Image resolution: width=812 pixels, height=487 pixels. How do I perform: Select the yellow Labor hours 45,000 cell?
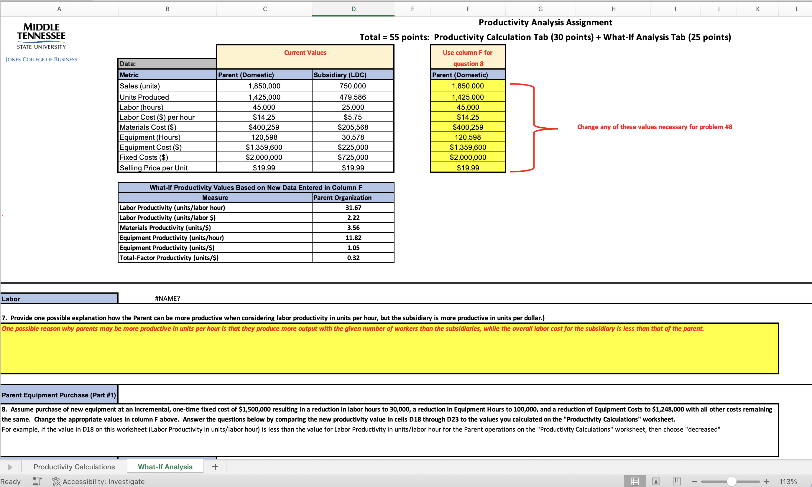(468, 107)
